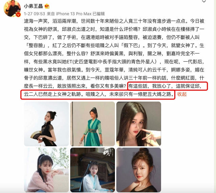Collapse the post with 收起 link
This screenshot has width=216, height=193.
[x=182, y=94]
